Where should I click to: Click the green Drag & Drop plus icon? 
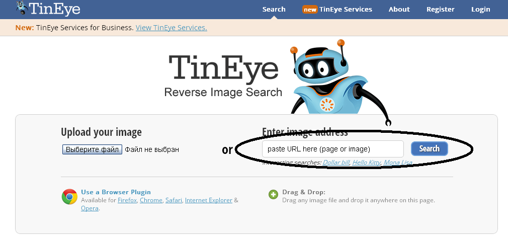click(273, 195)
